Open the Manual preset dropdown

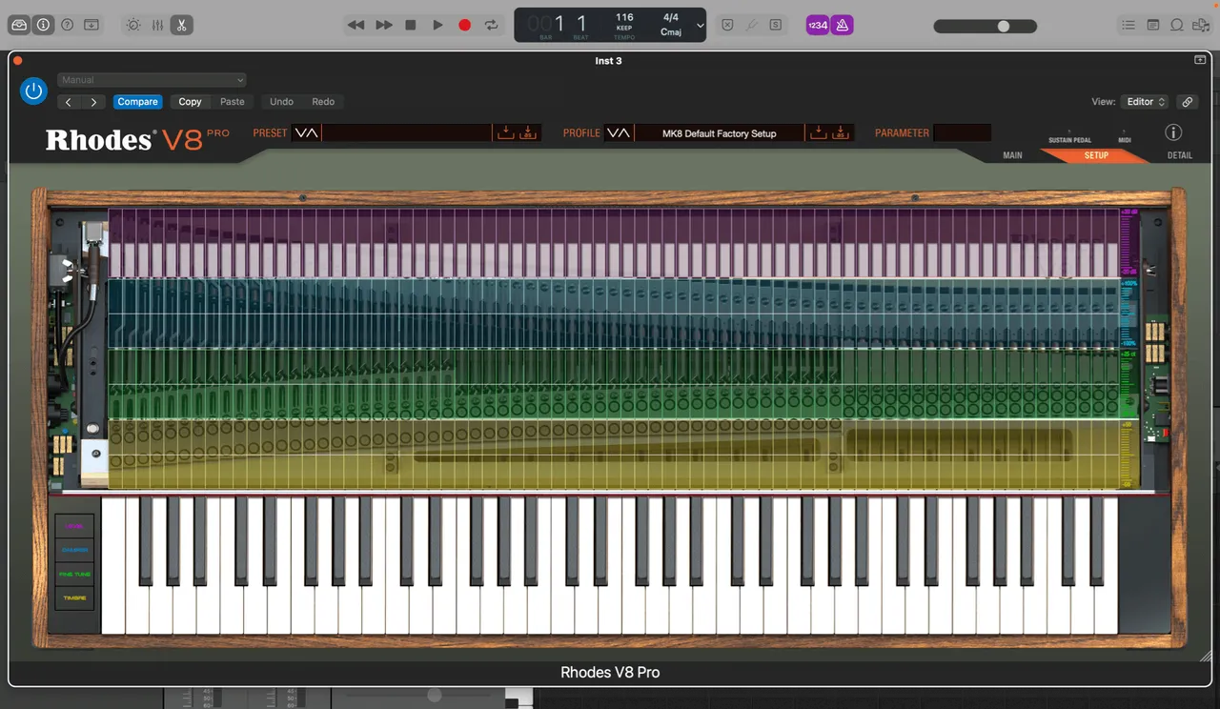coord(152,80)
